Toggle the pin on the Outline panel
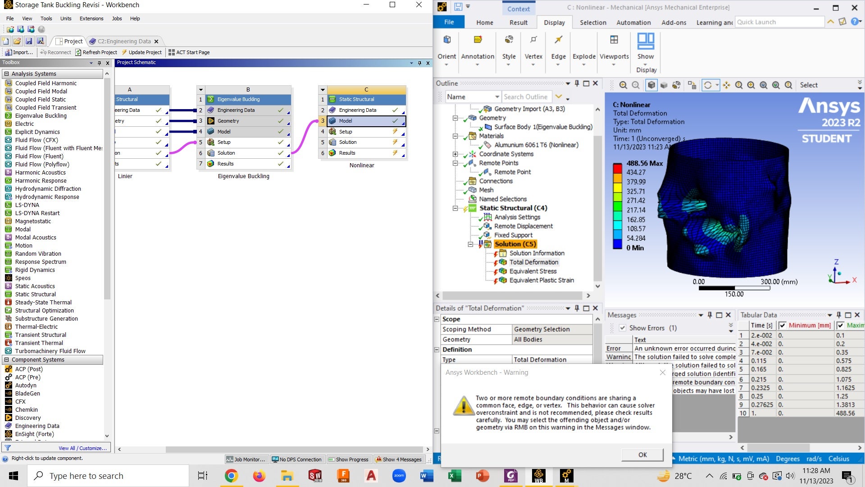Image resolution: width=865 pixels, height=487 pixels. pyautogui.click(x=577, y=83)
